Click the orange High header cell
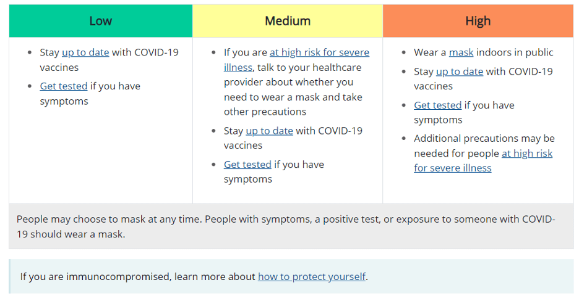The height and width of the screenshot is (301, 579). 478,21
